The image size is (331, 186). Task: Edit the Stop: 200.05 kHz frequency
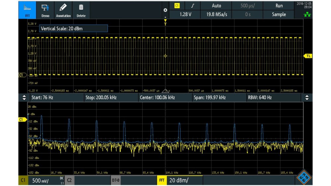(x=111, y=97)
